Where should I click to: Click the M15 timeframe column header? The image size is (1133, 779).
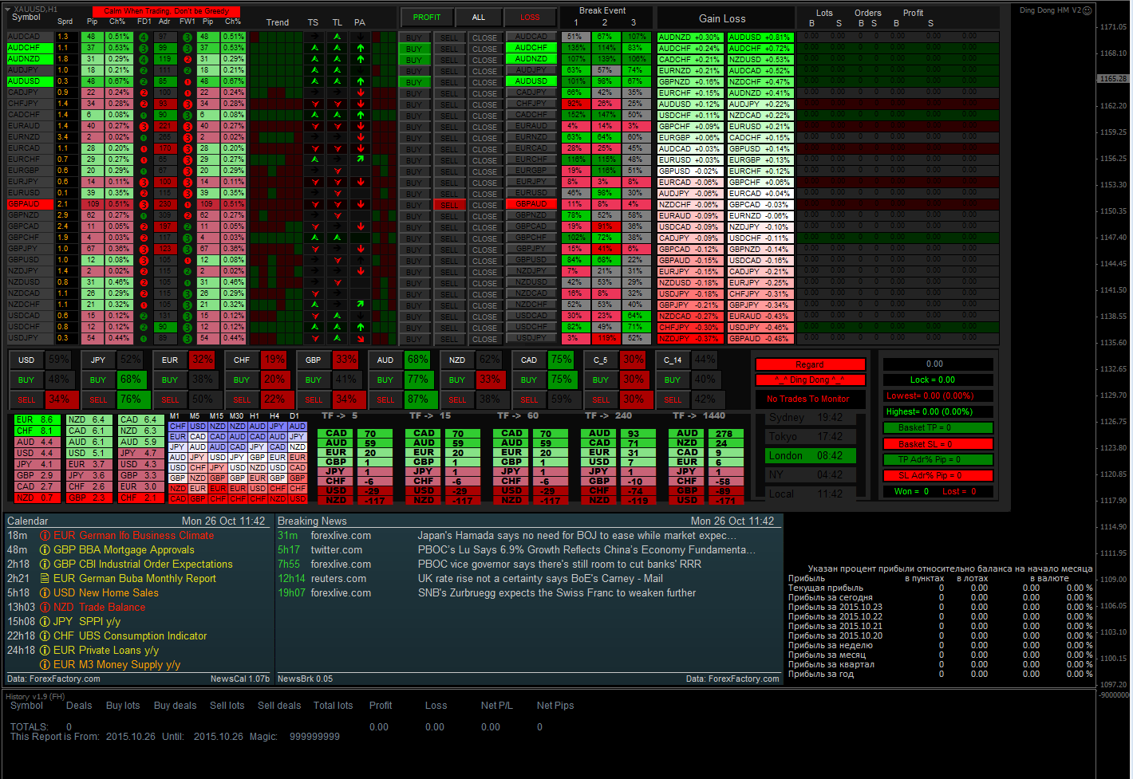pos(216,416)
